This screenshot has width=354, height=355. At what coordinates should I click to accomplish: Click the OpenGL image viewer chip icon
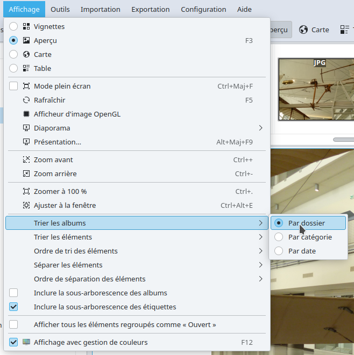(26, 114)
